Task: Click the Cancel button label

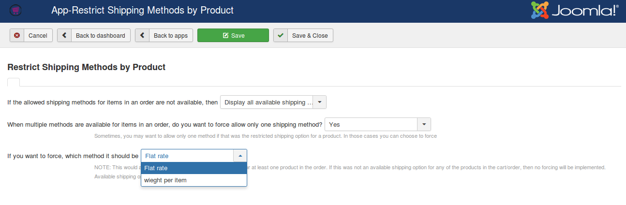Action: pos(38,36)
